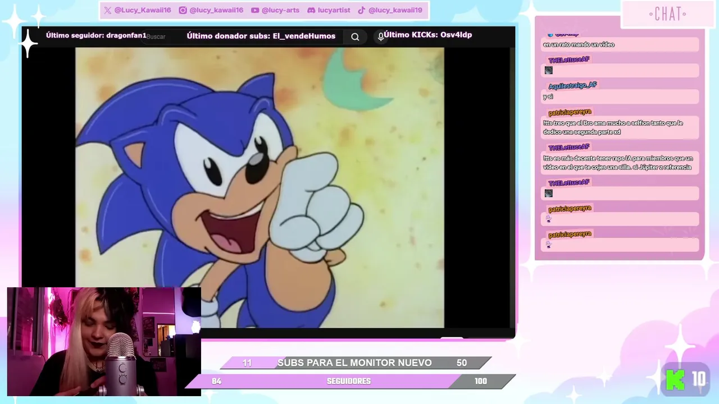Image resolution: width=719 pixels, height=404 pixels.
Task: Click the magnifying glass search icon
Action: [355, 36]
